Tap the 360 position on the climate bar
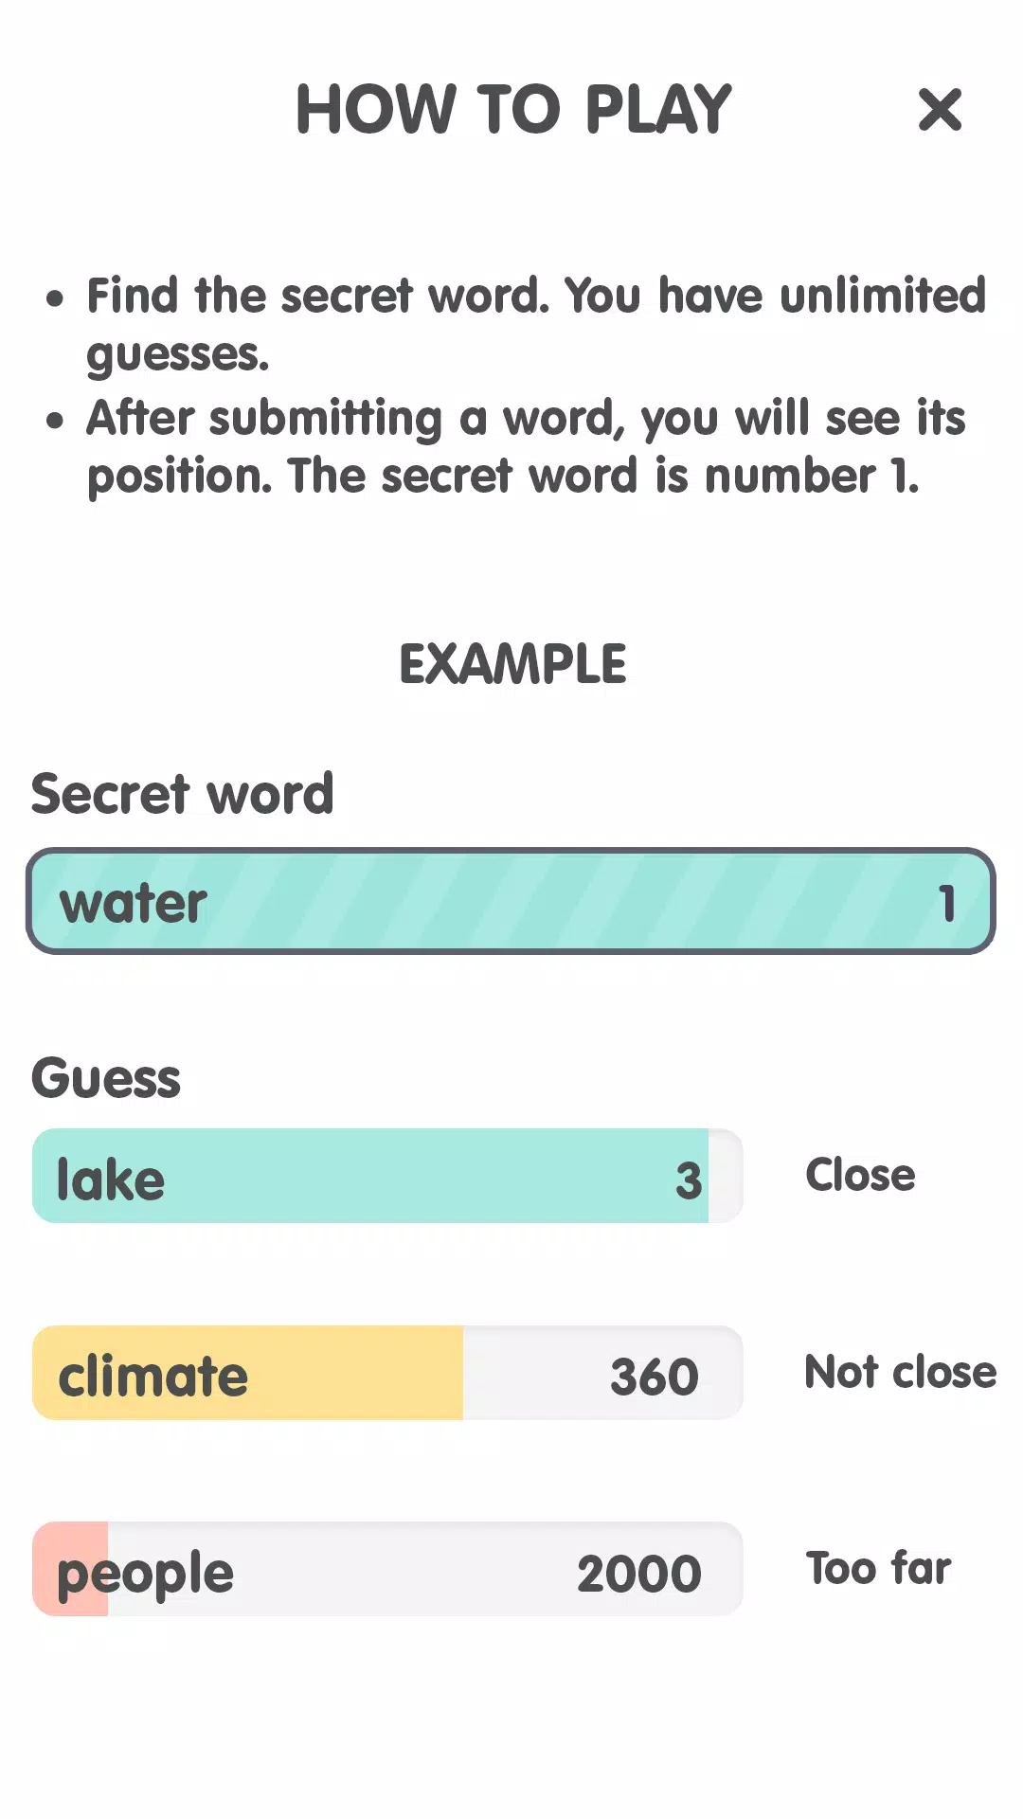The image size is (1023, 1819). point(654,1377)
